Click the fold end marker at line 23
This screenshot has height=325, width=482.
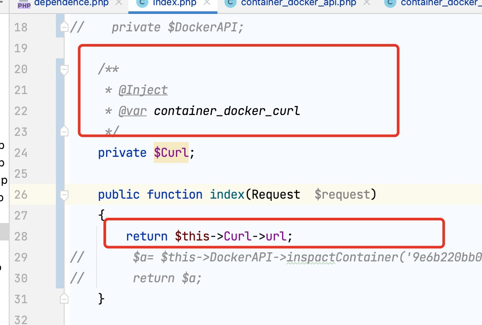[x=64, y=131]
